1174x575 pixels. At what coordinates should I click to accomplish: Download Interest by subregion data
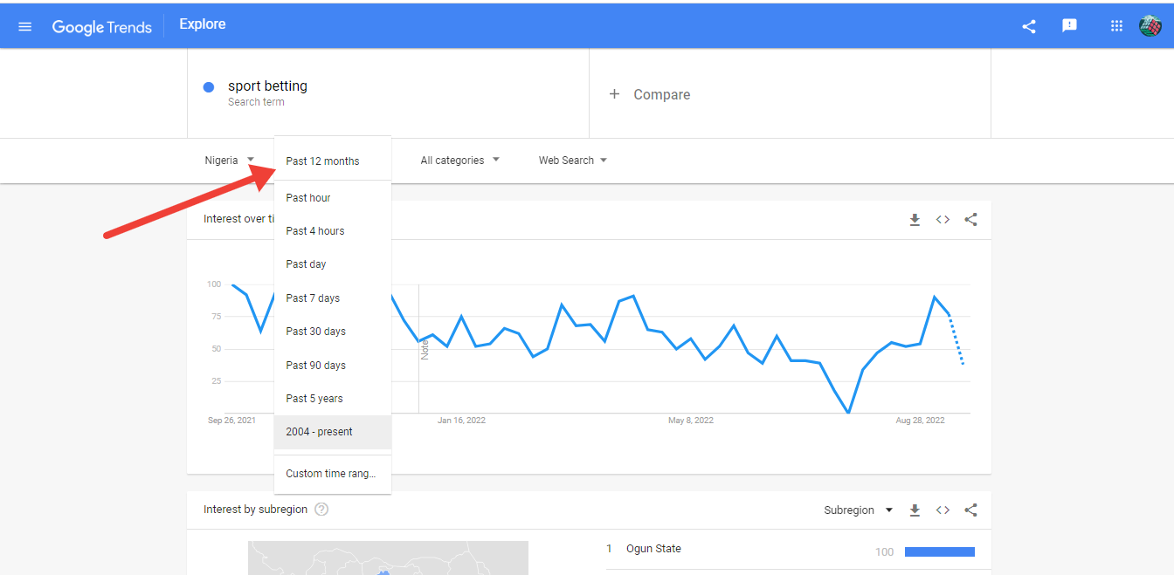[915, 510]
